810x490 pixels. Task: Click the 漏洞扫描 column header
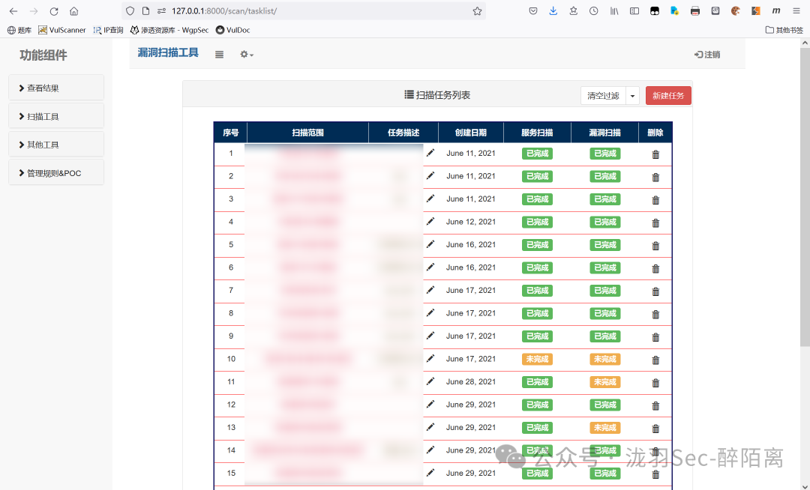click(605, 133)
